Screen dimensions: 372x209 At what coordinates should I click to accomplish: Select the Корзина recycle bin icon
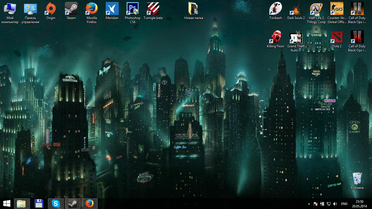(357, 181)
